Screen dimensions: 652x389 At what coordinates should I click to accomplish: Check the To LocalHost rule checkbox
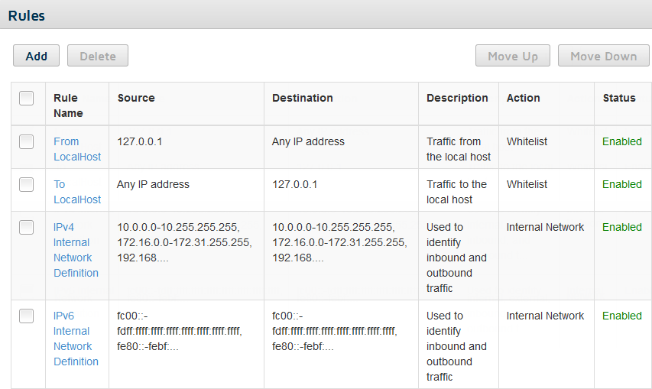26,184
